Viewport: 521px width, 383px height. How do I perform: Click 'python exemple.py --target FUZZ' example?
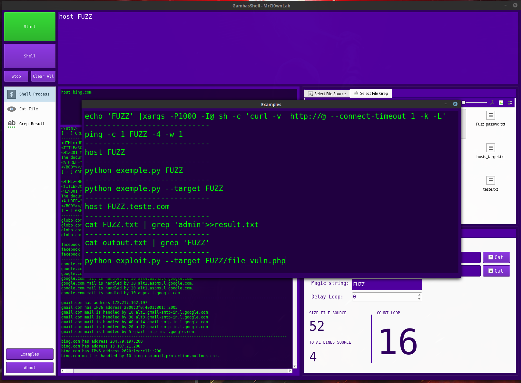click(154, 188)
